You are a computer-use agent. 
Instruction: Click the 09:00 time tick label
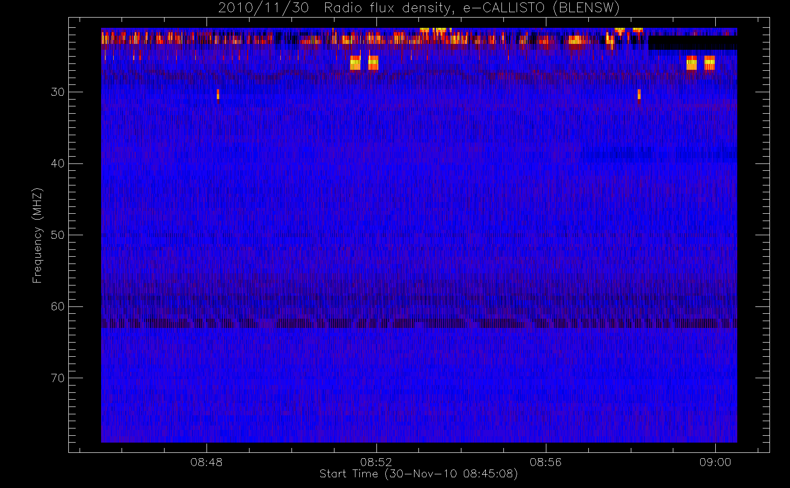pyautogui.click(x=715, y=462)
